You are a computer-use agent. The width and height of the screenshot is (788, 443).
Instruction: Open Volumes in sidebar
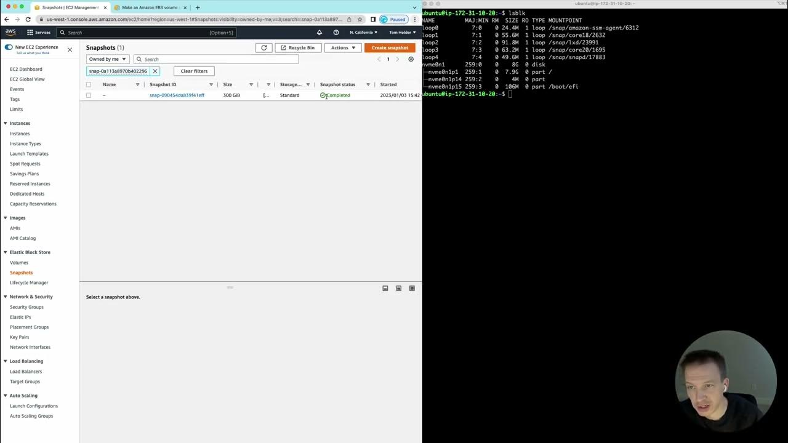pos(19,263)
